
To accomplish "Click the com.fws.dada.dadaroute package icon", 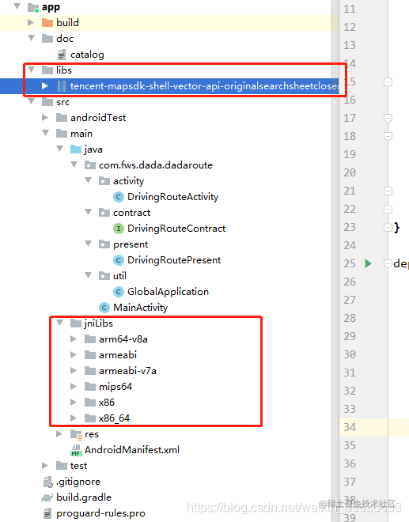I will pos(90,165).
